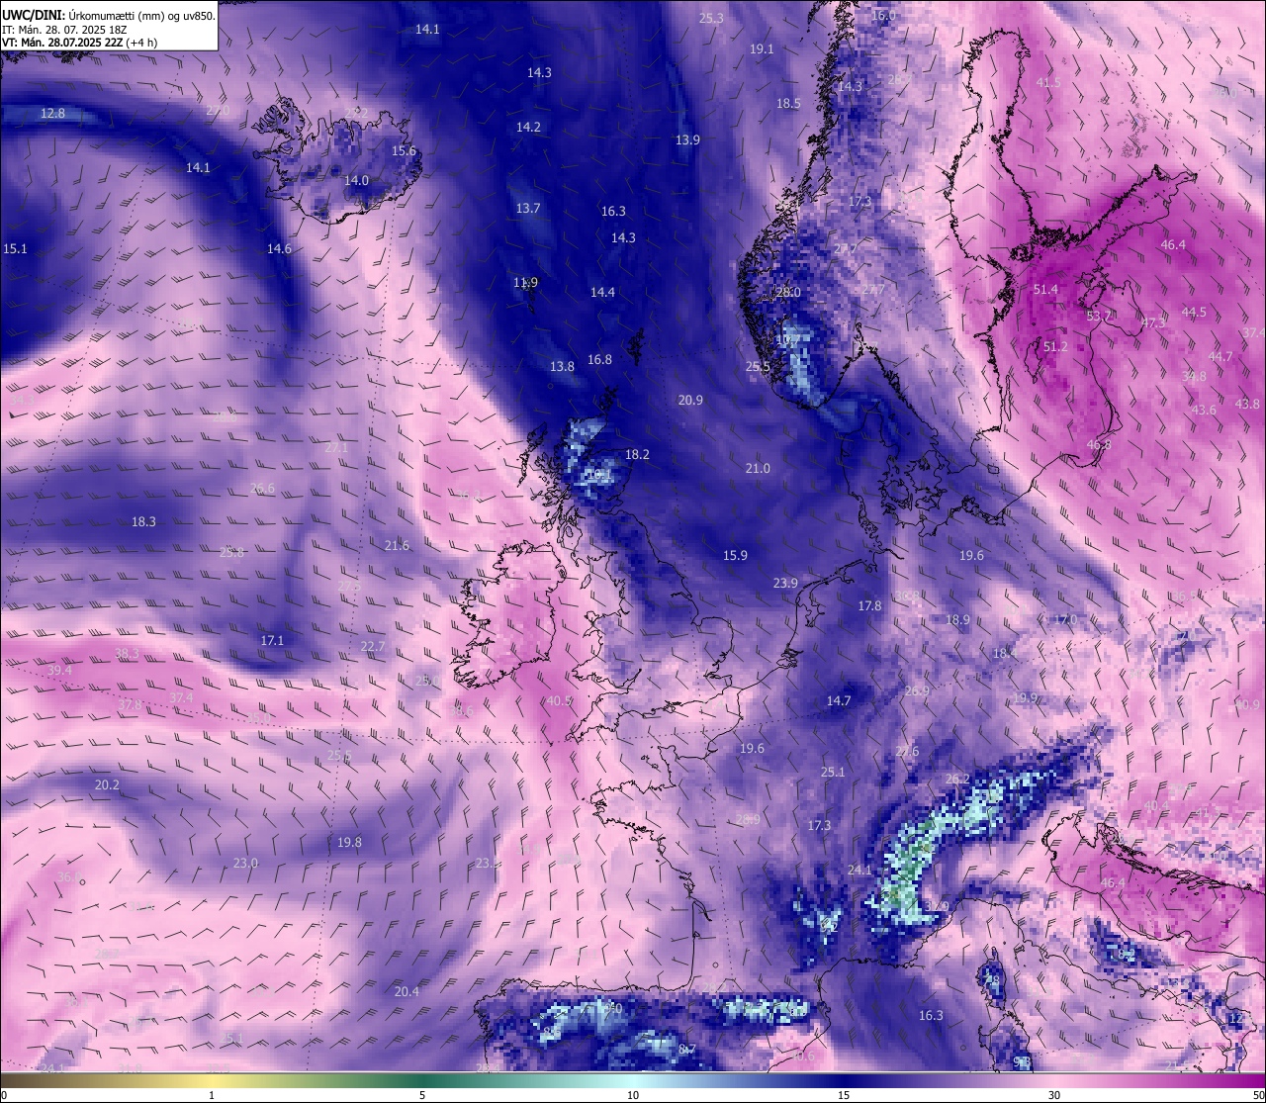Click the value 15.1 at the map's edge
Screen dimensions: 1266x1103
click(x=15, y=249)
